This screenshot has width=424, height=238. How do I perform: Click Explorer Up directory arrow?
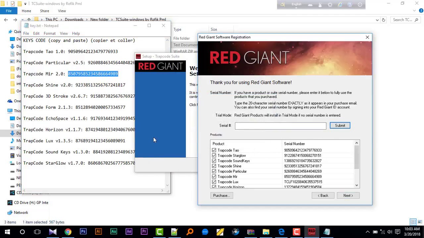click(29, 20)
